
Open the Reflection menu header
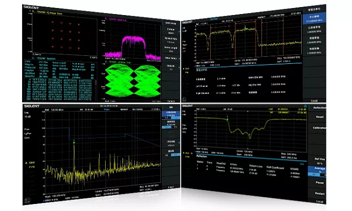click(x=319, y=108)
